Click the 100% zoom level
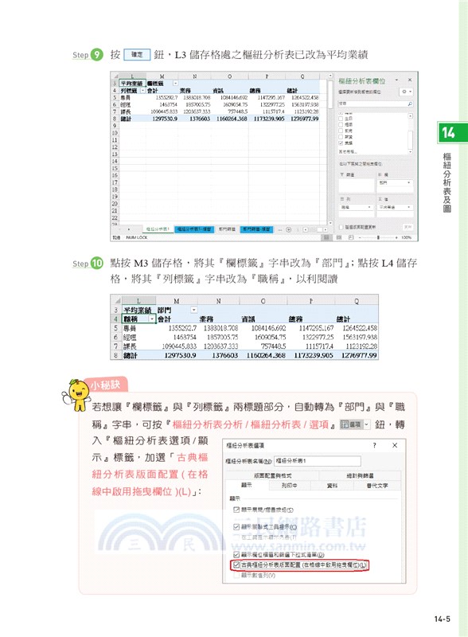The height and width of the screenshot is (637, 468). point(406,237)
